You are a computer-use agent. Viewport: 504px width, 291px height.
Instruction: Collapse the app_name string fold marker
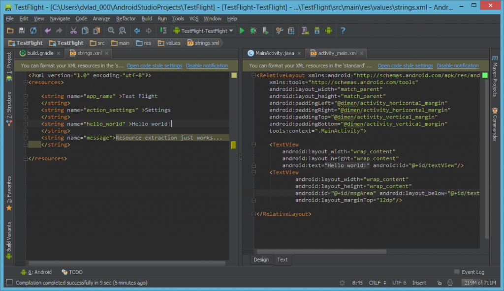pos(26,96)
